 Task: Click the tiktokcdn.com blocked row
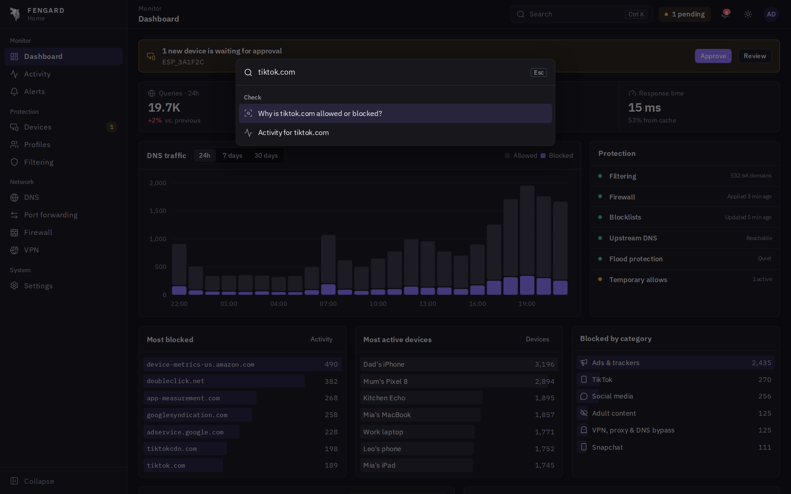[242, 449]
